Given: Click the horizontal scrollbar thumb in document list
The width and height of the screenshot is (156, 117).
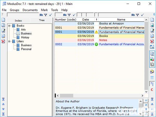Looking at the screenshot, I should click(67, 96).
